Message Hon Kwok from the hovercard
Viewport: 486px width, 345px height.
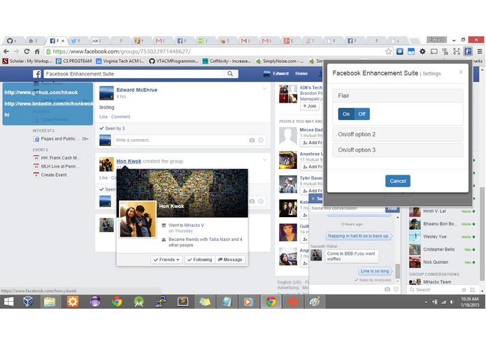[x=230, y=260]
